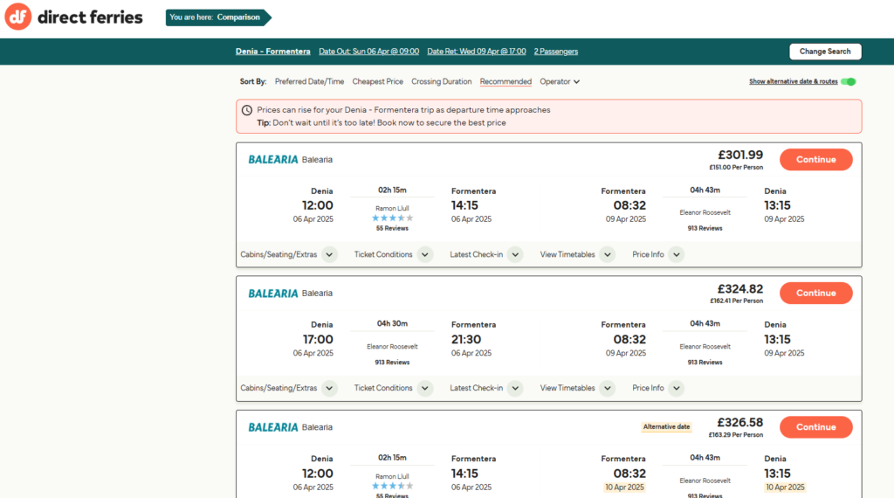Click the Ramon Llull star rating in £326.58 card

tap(392, 486)
